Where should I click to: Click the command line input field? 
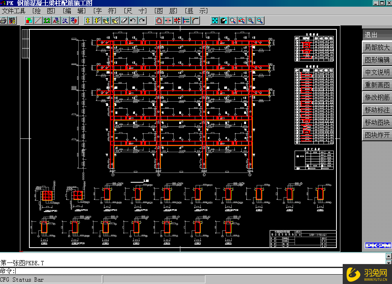[176, 271]
